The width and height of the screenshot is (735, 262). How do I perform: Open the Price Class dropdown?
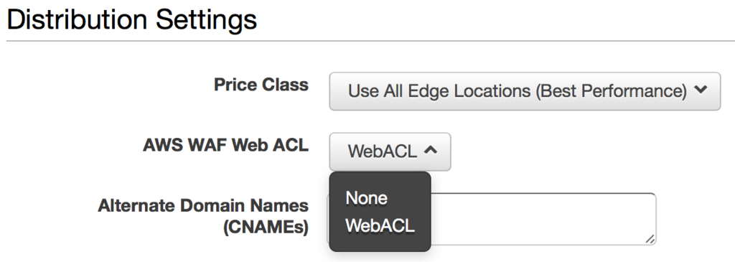tap(525, 91)
